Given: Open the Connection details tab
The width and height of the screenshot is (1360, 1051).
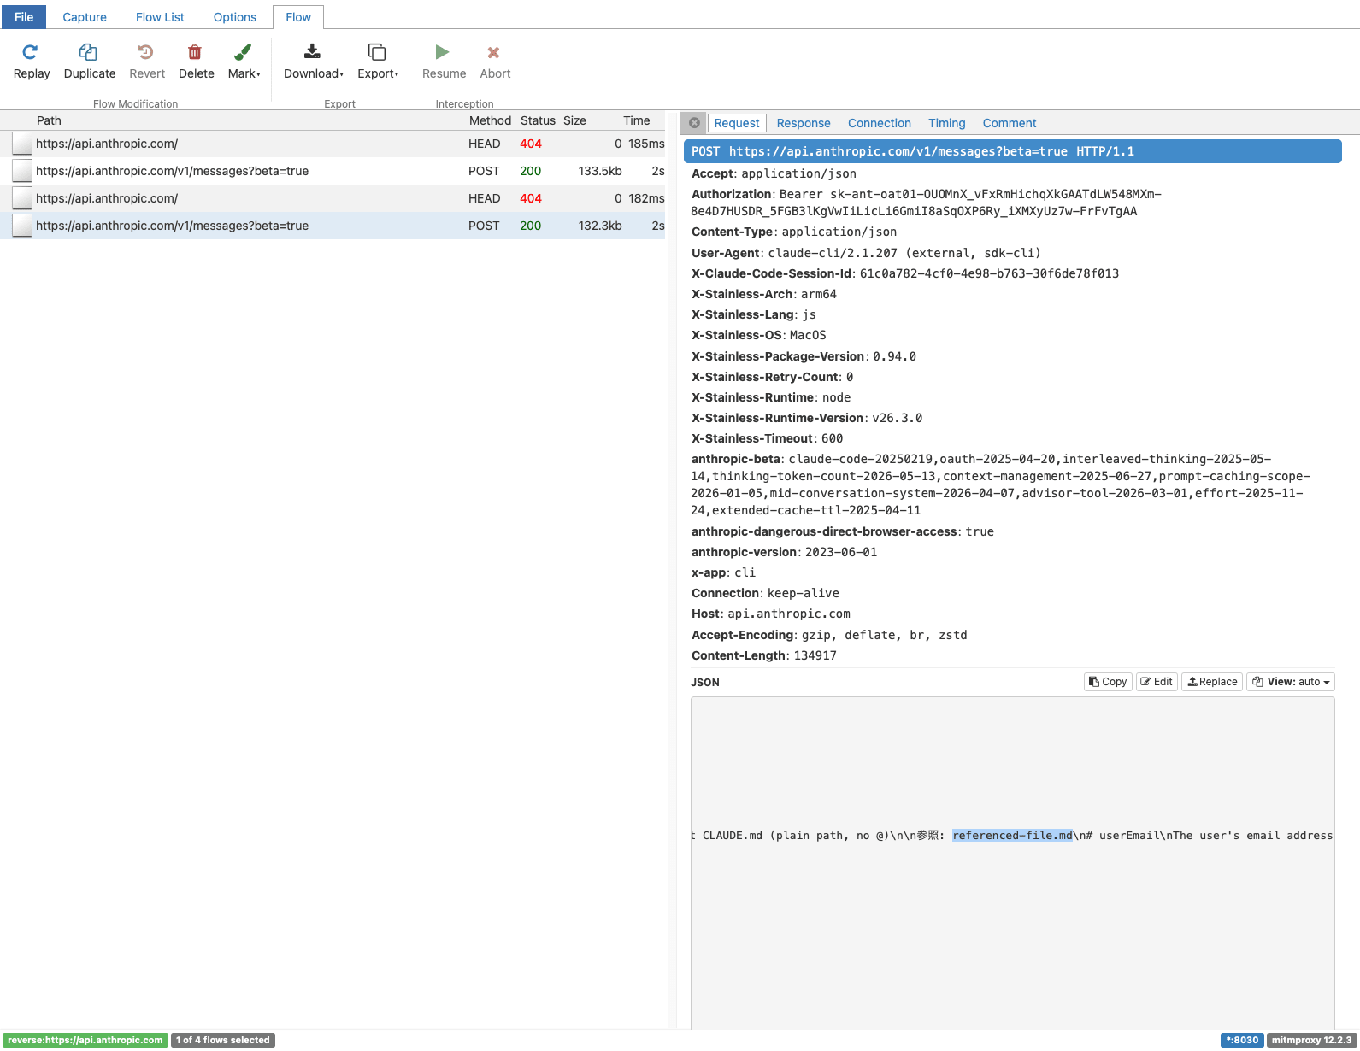Looking at the screenshot, I should pyautogui.click(x=880, y=123).
